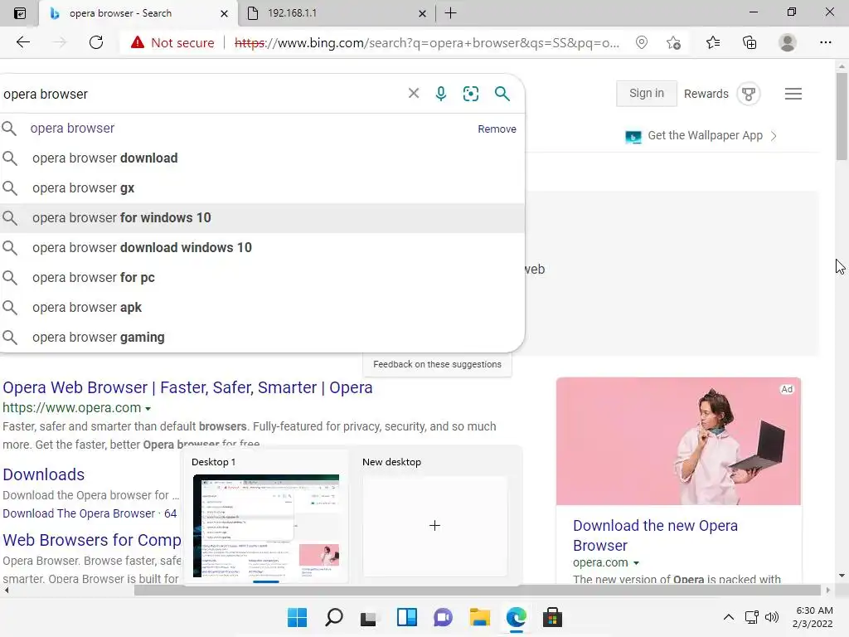Open Get the Wallpaper App link

701,135
